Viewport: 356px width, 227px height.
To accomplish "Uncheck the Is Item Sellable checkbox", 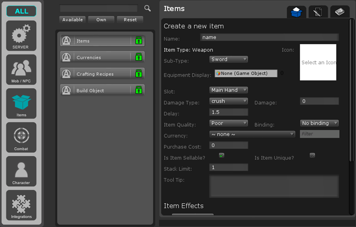I will [221, 155].
